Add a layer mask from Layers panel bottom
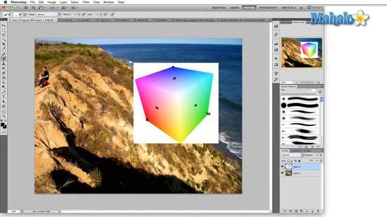Screen dimensions: 387x217 296,211
